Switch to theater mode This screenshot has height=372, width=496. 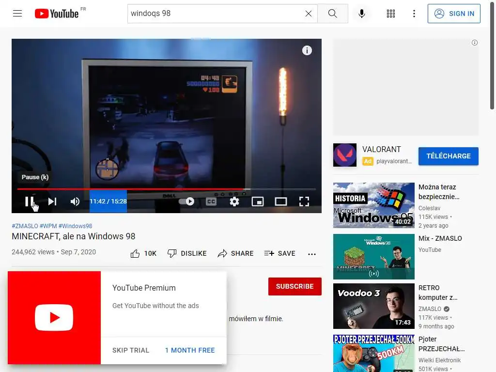280,201
